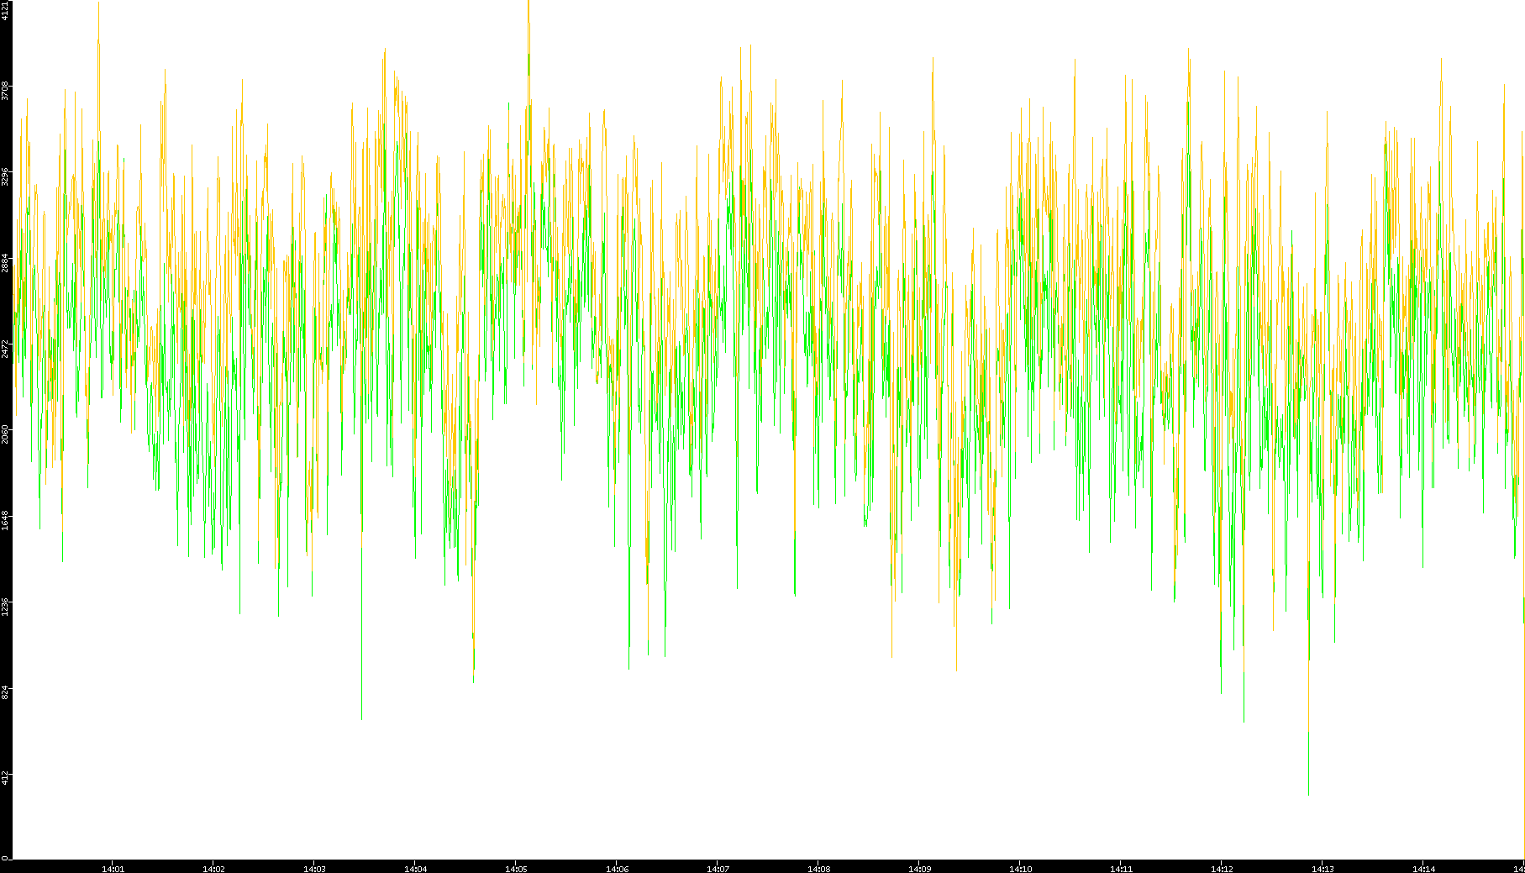Click the 14:11 label on the time axis
Image resolution: width=1525 pixels, height=873 pixels.
coord(1121,869)
